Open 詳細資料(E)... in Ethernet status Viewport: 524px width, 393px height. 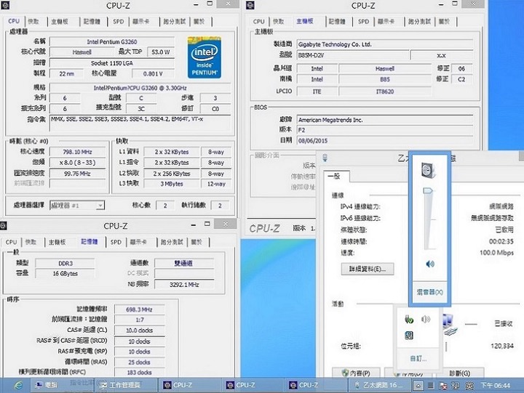pyautogui.click(x=368, y=269)
